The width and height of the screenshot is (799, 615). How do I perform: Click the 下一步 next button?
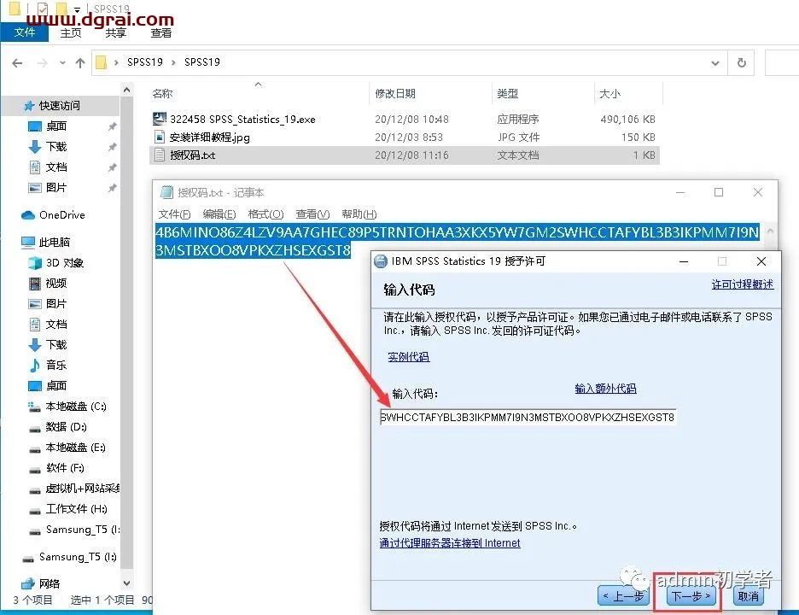(x=691, y=595)
